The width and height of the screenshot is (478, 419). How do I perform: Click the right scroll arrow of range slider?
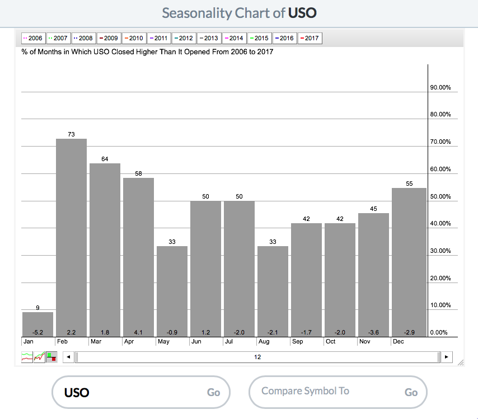pyautogui.click(x=446, y=357)
